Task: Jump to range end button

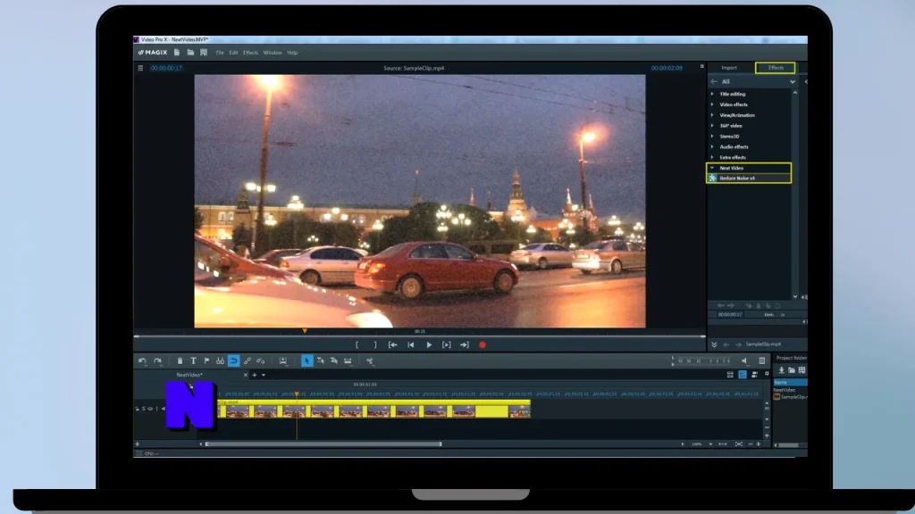Action: point(465,345)
